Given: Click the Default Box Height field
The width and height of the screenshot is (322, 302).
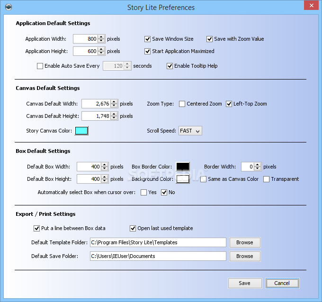Looking at the screenshot, I should click(89, 179).
